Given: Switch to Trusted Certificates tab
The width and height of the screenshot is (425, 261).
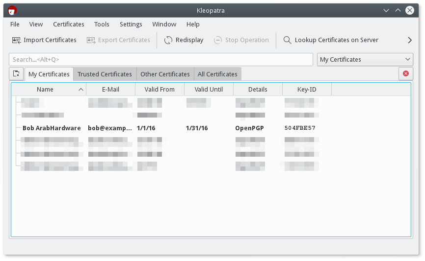Looking at the screenshot, I should [x=105, y=74].
